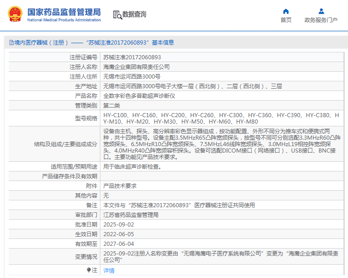The image size is (348, 278).
Task: Click the 基本信息 section header bar
Action: (174, 43)
